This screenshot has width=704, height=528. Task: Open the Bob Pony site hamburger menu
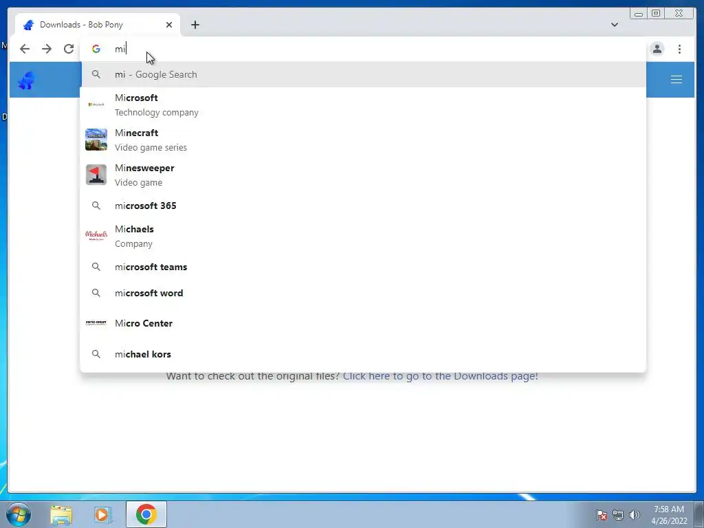[676, 80]
